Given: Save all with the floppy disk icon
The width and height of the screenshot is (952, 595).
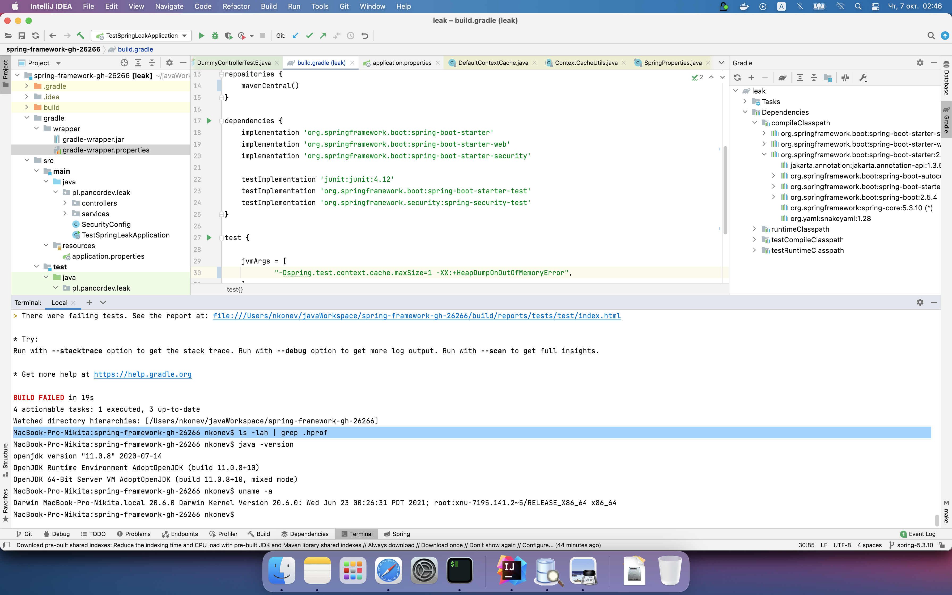Looking at the screenshot, I should coord(22,36).
